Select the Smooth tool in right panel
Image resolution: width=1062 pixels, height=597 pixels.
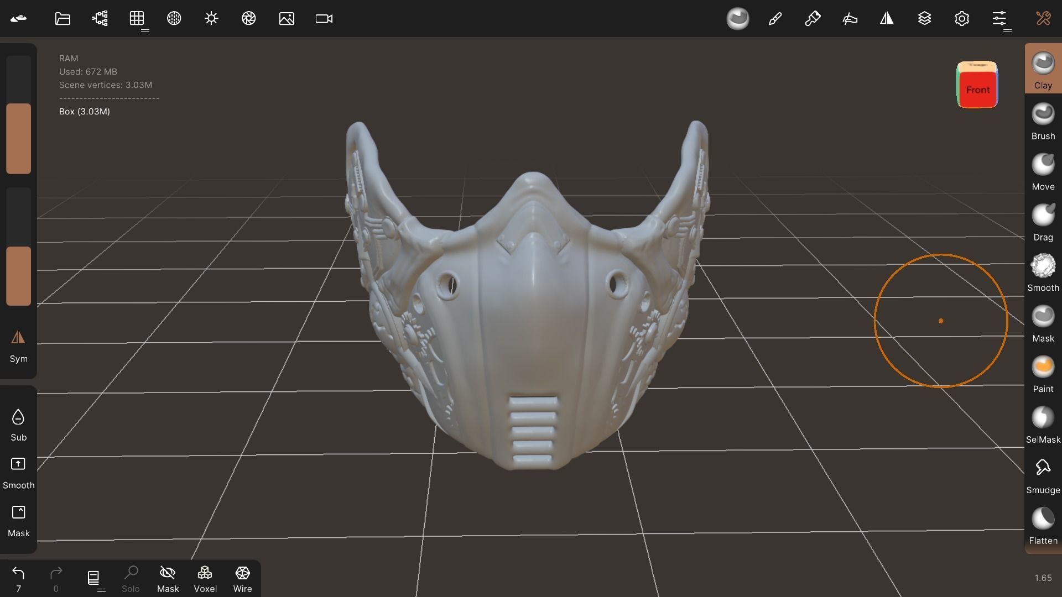[x=1043, y=273]
